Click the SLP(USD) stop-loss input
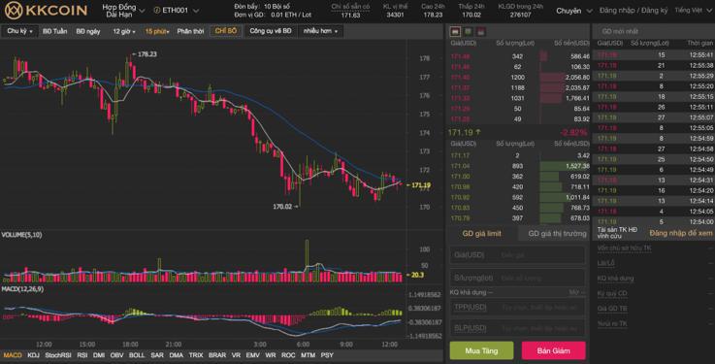The image size is (715, 364). [x=517, y=328]
